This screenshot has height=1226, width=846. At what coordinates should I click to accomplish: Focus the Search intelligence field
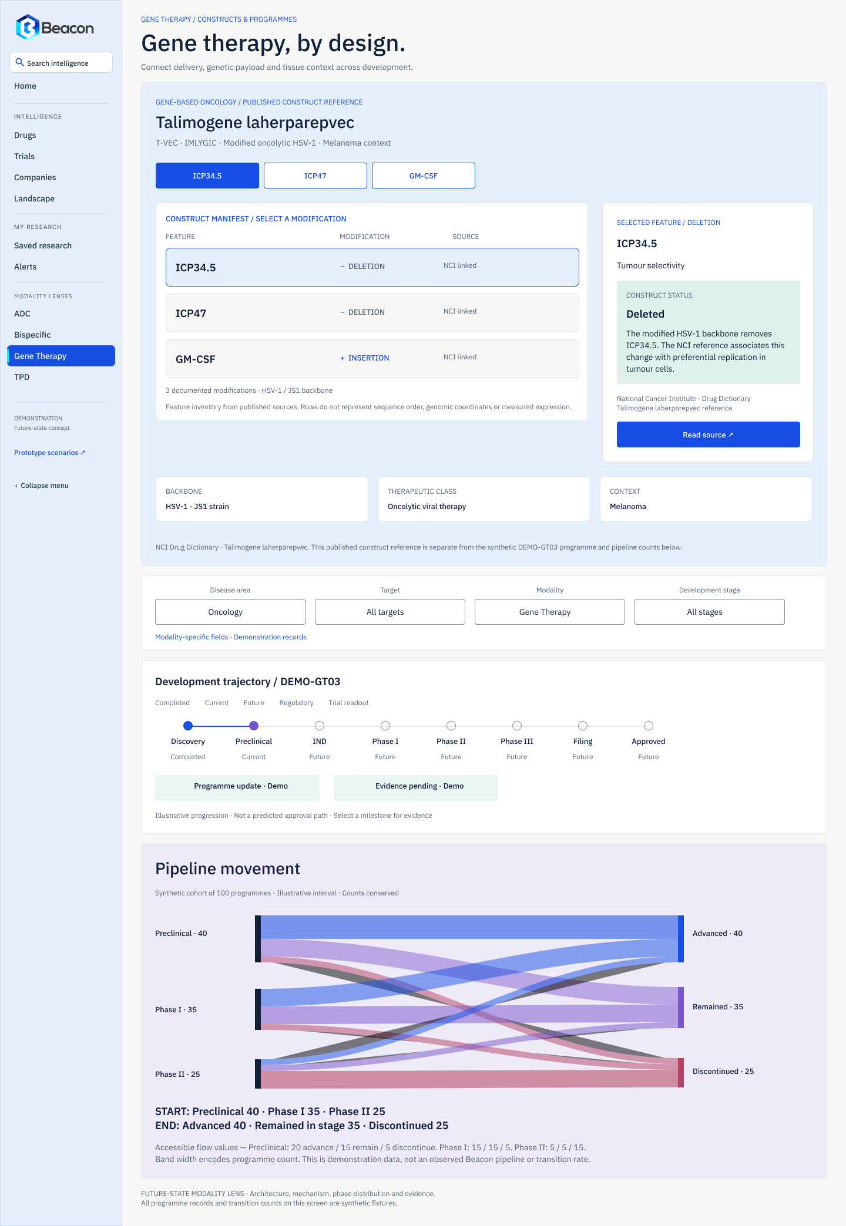pyautogui.click(x=61, y=62)
